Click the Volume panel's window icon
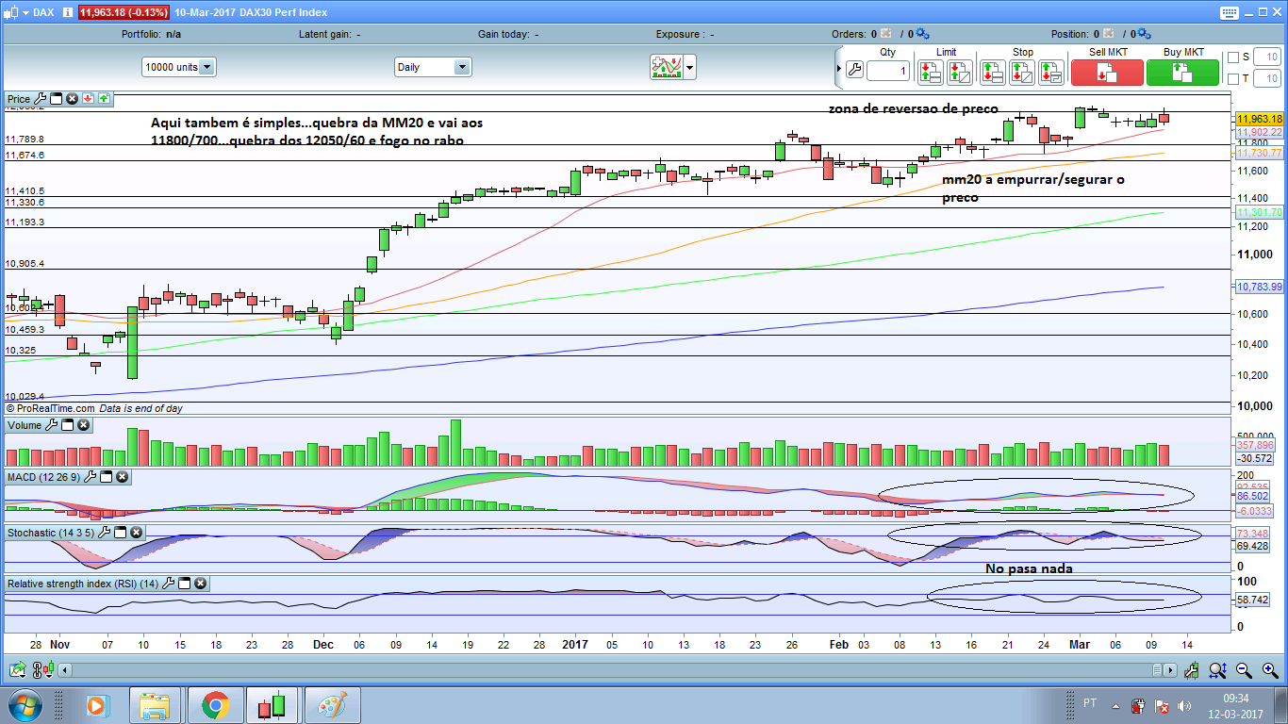The image size is (1288, 724). click(68, 425)
